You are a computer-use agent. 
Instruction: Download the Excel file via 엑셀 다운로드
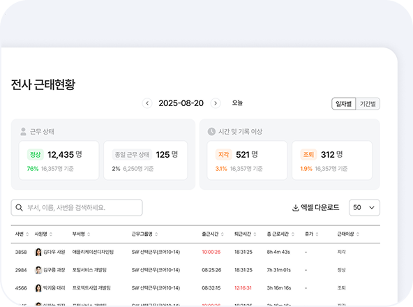pyautogui.click(x=315, y=208)
